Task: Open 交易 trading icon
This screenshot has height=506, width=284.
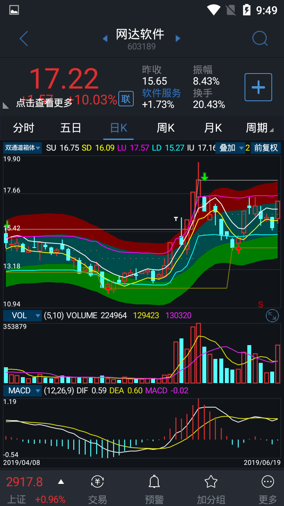Action: coord(97,490)
